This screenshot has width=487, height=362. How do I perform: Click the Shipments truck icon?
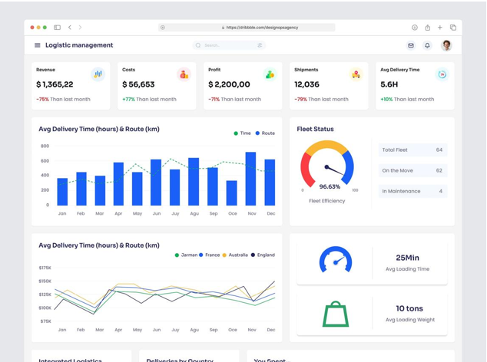point(356,74)
